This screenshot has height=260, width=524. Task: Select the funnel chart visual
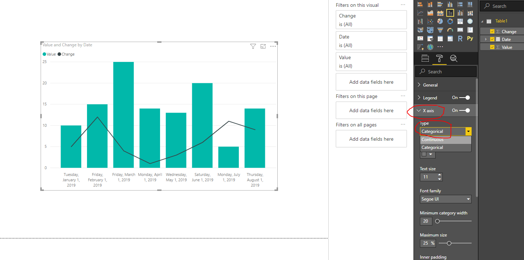pos(440,30)
